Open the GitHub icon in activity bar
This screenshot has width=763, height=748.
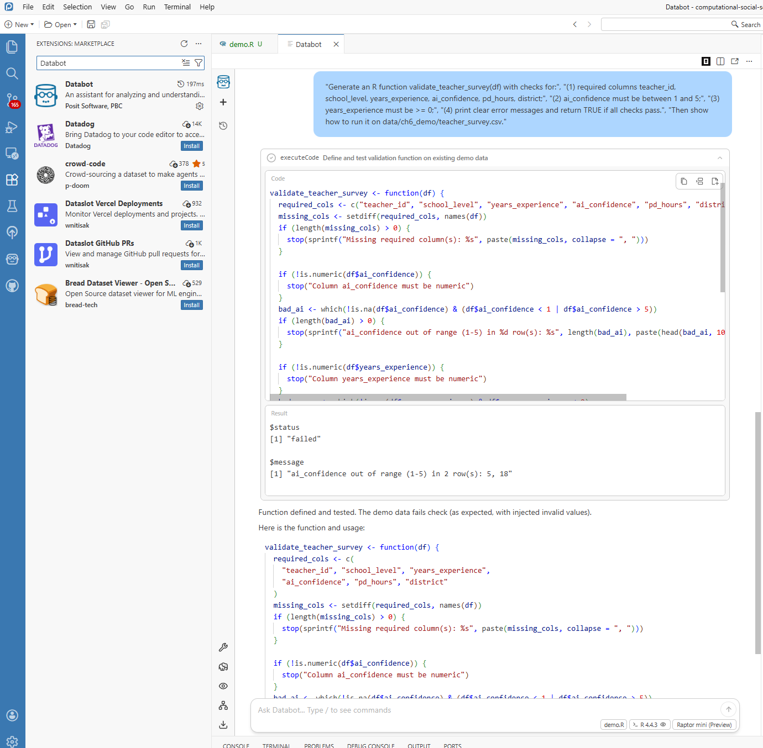(x=12, y=286)
